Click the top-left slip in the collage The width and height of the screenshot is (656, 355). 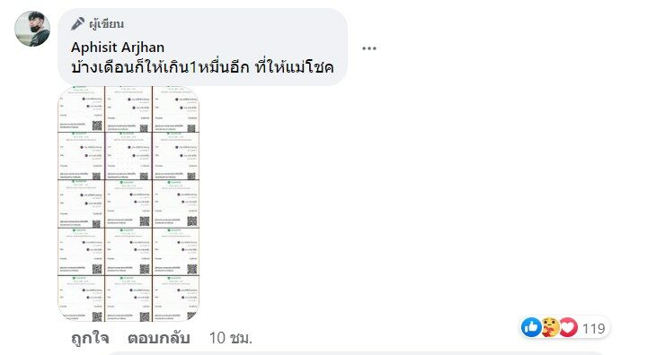point(81,108)
